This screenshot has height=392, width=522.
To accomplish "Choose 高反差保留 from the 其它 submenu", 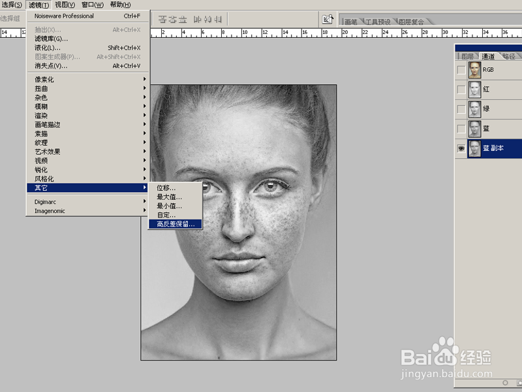I will (176, 224).
